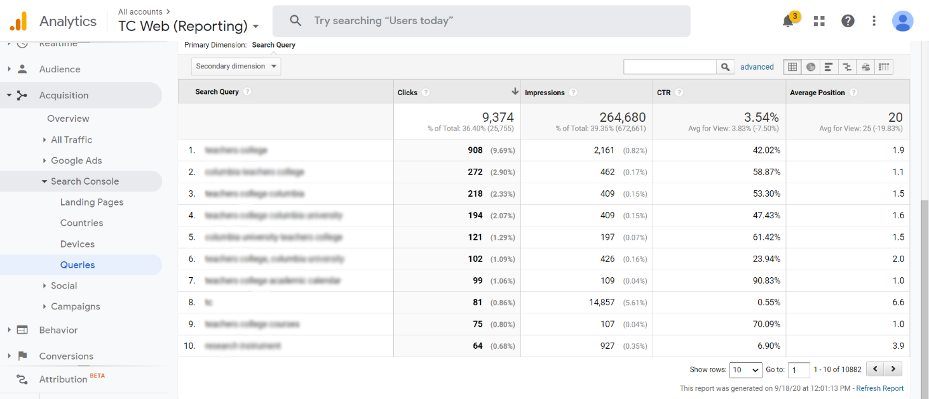Sort by Impressions column header
Image resolution: width=929 pixels, height=399 pixels.
(x=545, y=92)
